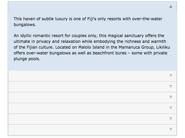Click the down arrow on the first collapsed row
Screen dimensions: 185x138
(171, 75)
